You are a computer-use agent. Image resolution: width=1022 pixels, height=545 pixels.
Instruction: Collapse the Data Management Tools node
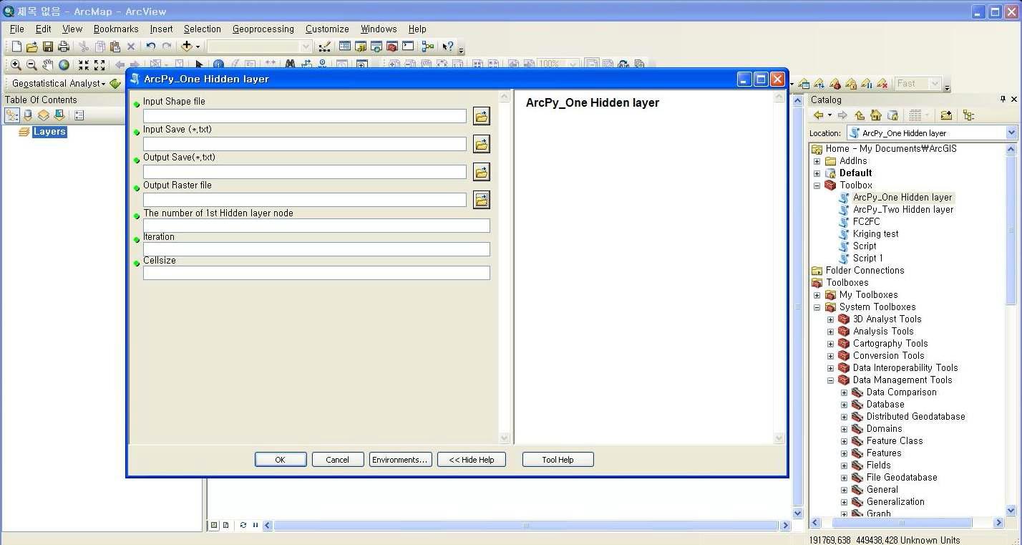830,380
